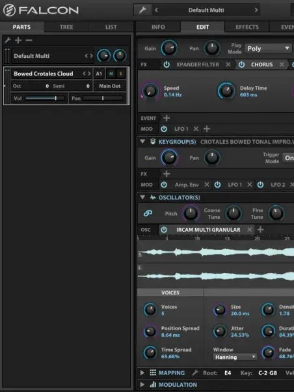Open the Main Out output selector

click(x=110, y=86)
